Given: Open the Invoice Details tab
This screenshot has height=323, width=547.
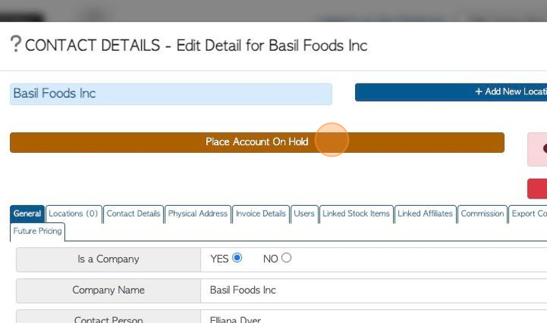Looking at the screenshot, I should pyautogui.click(x=261, y=214).
